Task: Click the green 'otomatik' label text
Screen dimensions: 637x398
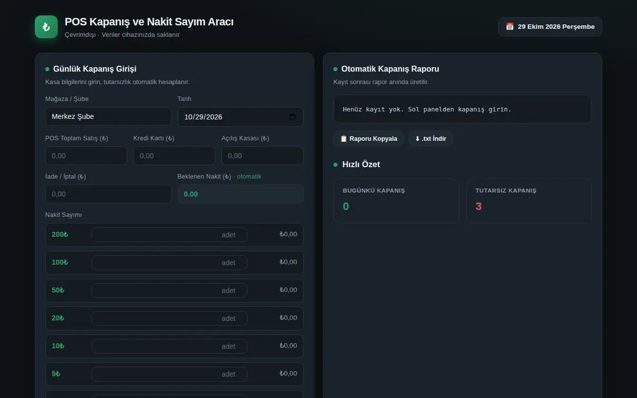Action: pos(249,177)
